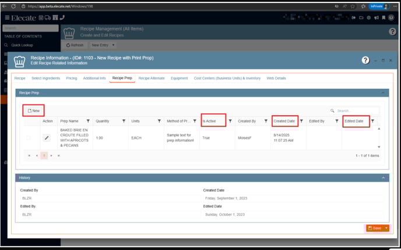Click the Created Date filter funnel icon
The height and width of the screenshot is (250, 401).
(x=301, y=121)
